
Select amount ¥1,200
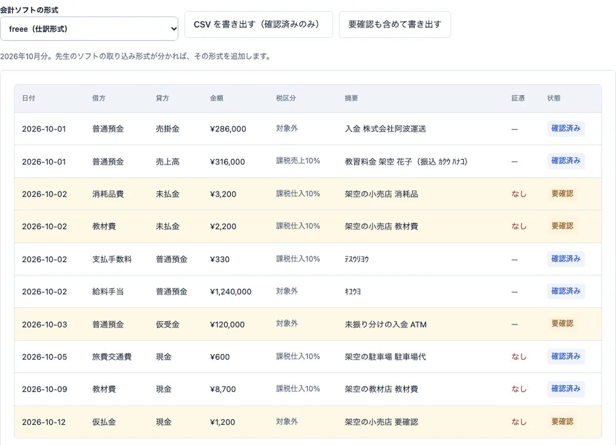(x=222, y=422)
